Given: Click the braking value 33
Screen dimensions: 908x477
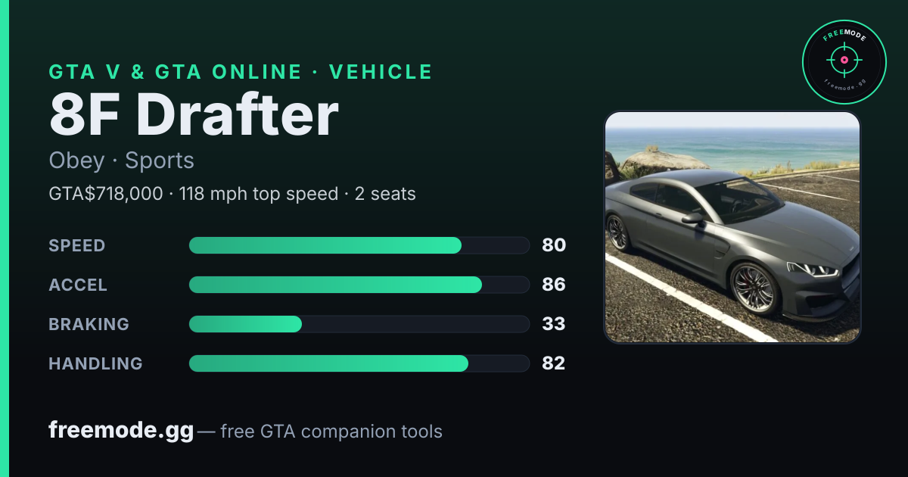Looking at the screenshot, I should [554, 324].
